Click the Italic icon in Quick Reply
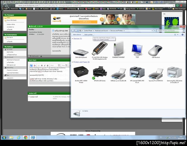The image size is (187, 146). coord(45,65)
